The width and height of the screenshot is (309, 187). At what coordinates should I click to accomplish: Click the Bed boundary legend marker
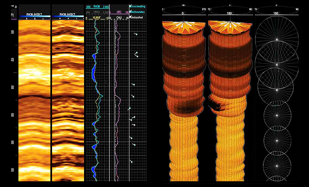pyautogui.click(x=130, y=12)
